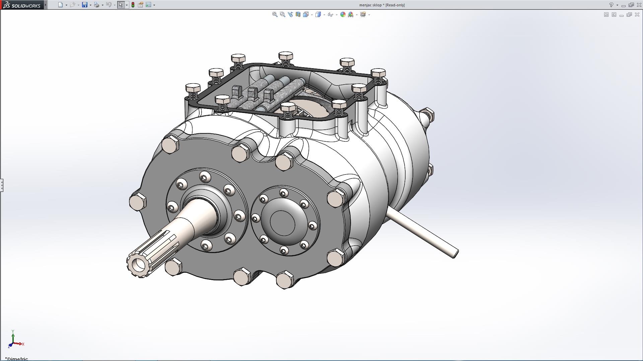Toggle Hide/Show Items glasses icon

(x=330, y=14)
